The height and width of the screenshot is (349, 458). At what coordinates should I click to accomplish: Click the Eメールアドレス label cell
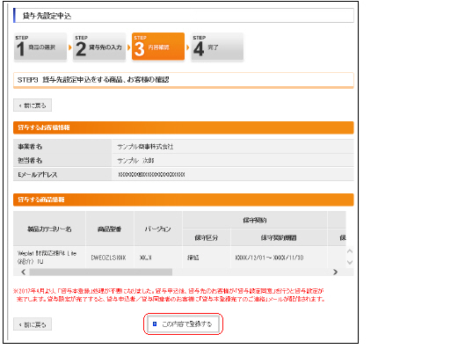pos(62,175)
